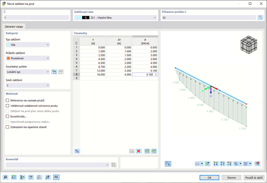The width and height of the screenshot is (267, 183).
Task: Click the select members picker icon
Action: pos(260,18)
